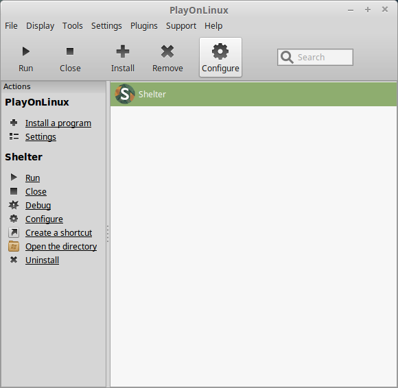
Task: Open the sidebar Settings link
Action: pyautogui.click(x=40, y=137)
